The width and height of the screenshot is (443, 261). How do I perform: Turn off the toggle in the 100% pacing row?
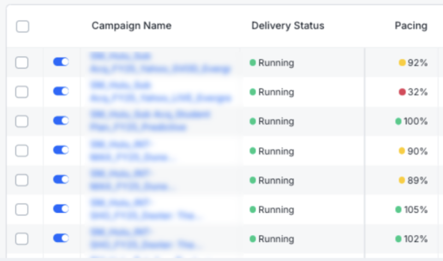click(x=61, y=121)
